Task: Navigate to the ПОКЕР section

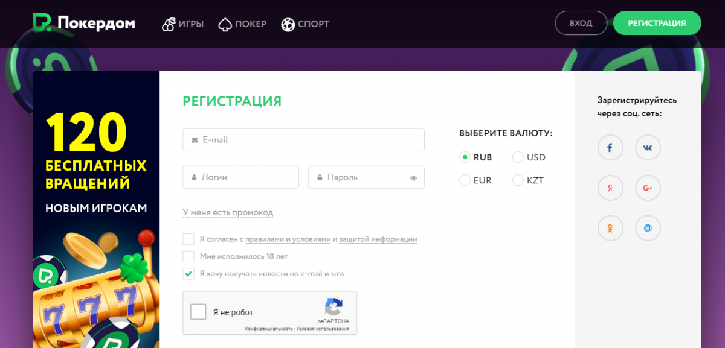Action: pyautogui.click(x=242, y=24)
